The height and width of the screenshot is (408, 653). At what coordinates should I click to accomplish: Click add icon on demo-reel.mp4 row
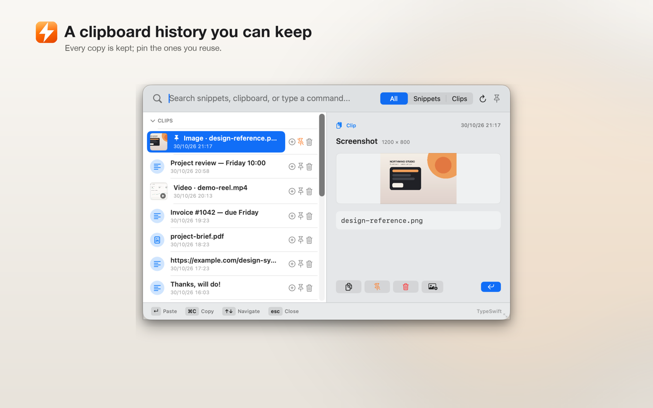coord(292,191)
